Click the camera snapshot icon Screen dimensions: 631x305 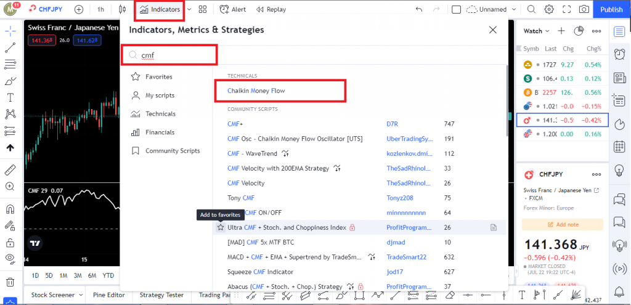point(584,9)
